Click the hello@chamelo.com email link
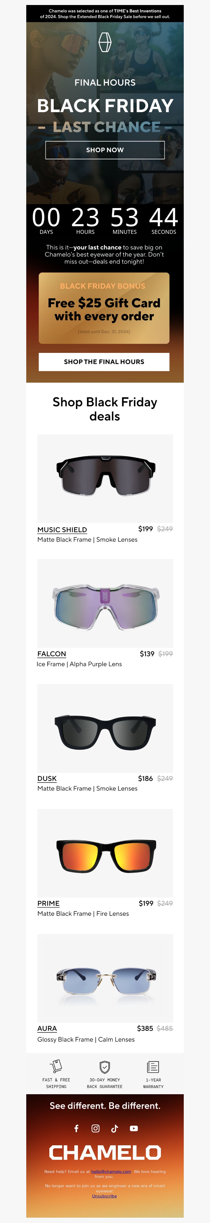This screenshot has height=1223, width=210. pyautogui.click(x=111, y=1171)
